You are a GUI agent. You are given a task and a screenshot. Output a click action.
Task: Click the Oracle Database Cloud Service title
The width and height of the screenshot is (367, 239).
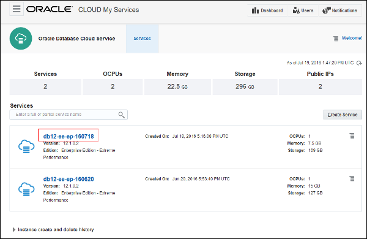coord(77,39)
